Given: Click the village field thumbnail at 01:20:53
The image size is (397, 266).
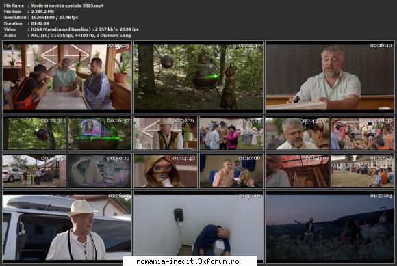Looking at the screenshot, I should pos(363,171).
